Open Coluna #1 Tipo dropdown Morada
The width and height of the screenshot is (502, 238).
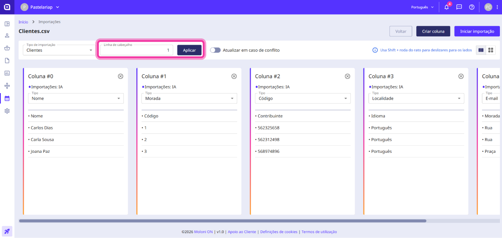click(189, 99)
